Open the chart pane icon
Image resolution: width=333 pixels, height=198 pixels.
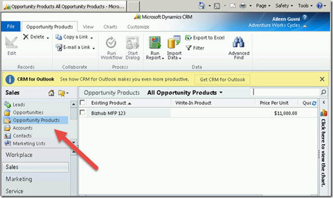pos(324,113)
